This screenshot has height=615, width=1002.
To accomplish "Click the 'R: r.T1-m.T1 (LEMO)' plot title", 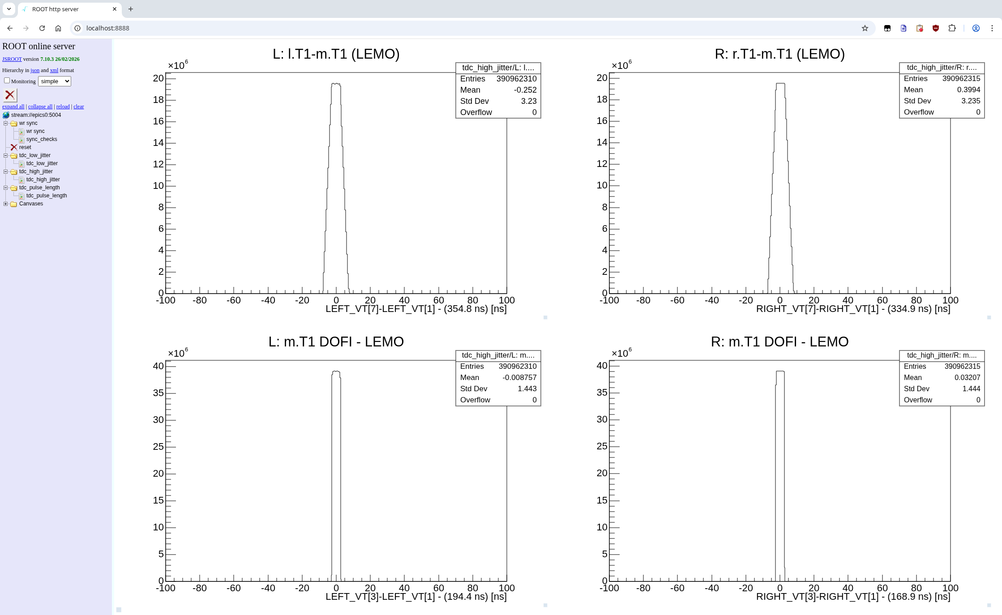I will [780, 54].
